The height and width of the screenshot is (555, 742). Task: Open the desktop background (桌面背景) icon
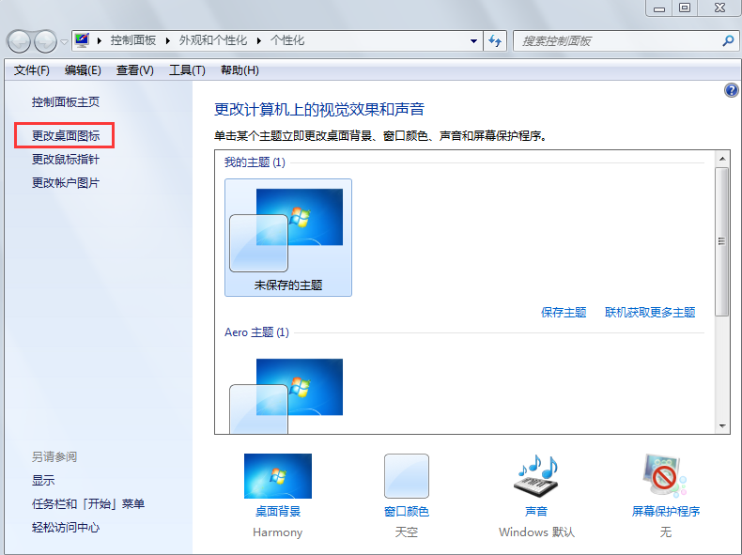tap(278, 476)
